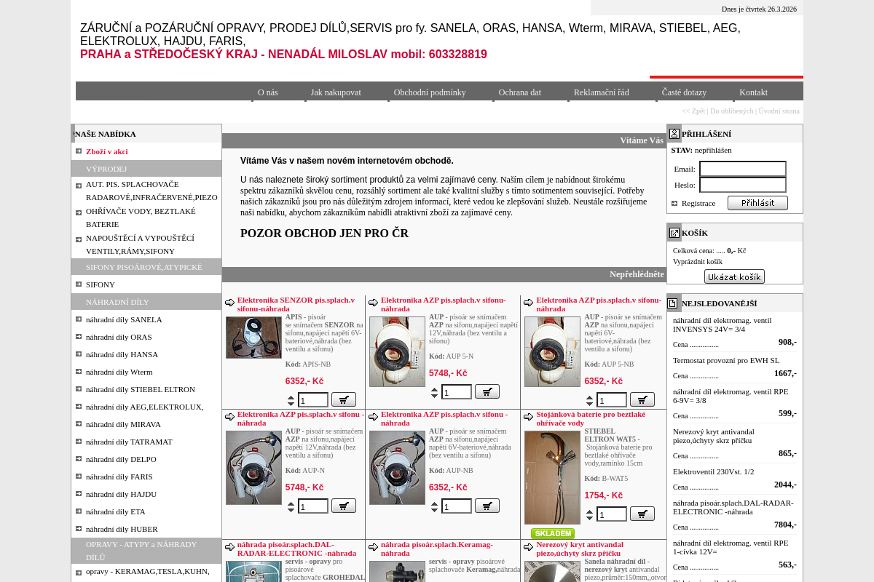
Task: Expand bullet next to náhradní díly Wterm
Action: 79,372
